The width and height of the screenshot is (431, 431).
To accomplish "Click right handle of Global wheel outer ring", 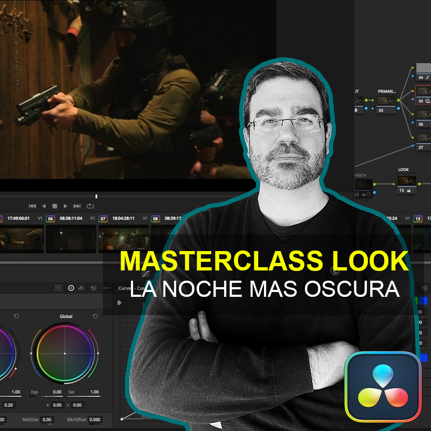I will (x=98, y=353).
